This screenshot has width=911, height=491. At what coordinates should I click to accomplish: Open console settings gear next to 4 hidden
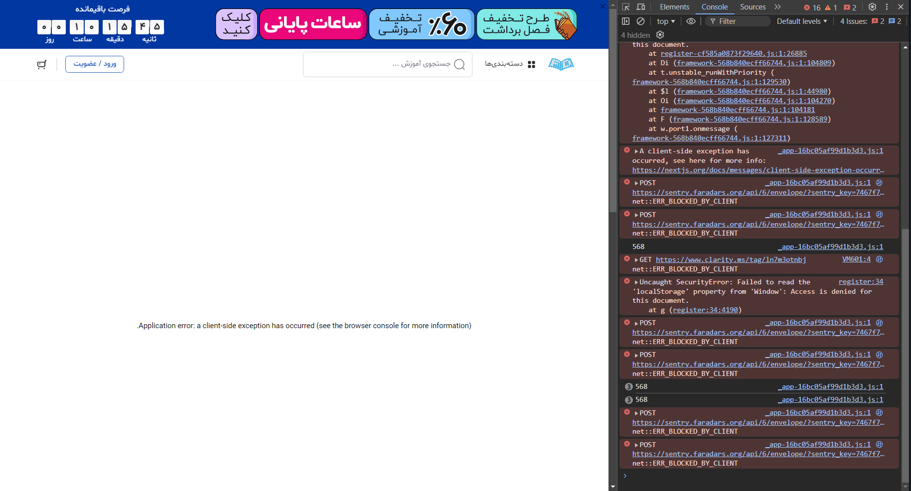660,35
